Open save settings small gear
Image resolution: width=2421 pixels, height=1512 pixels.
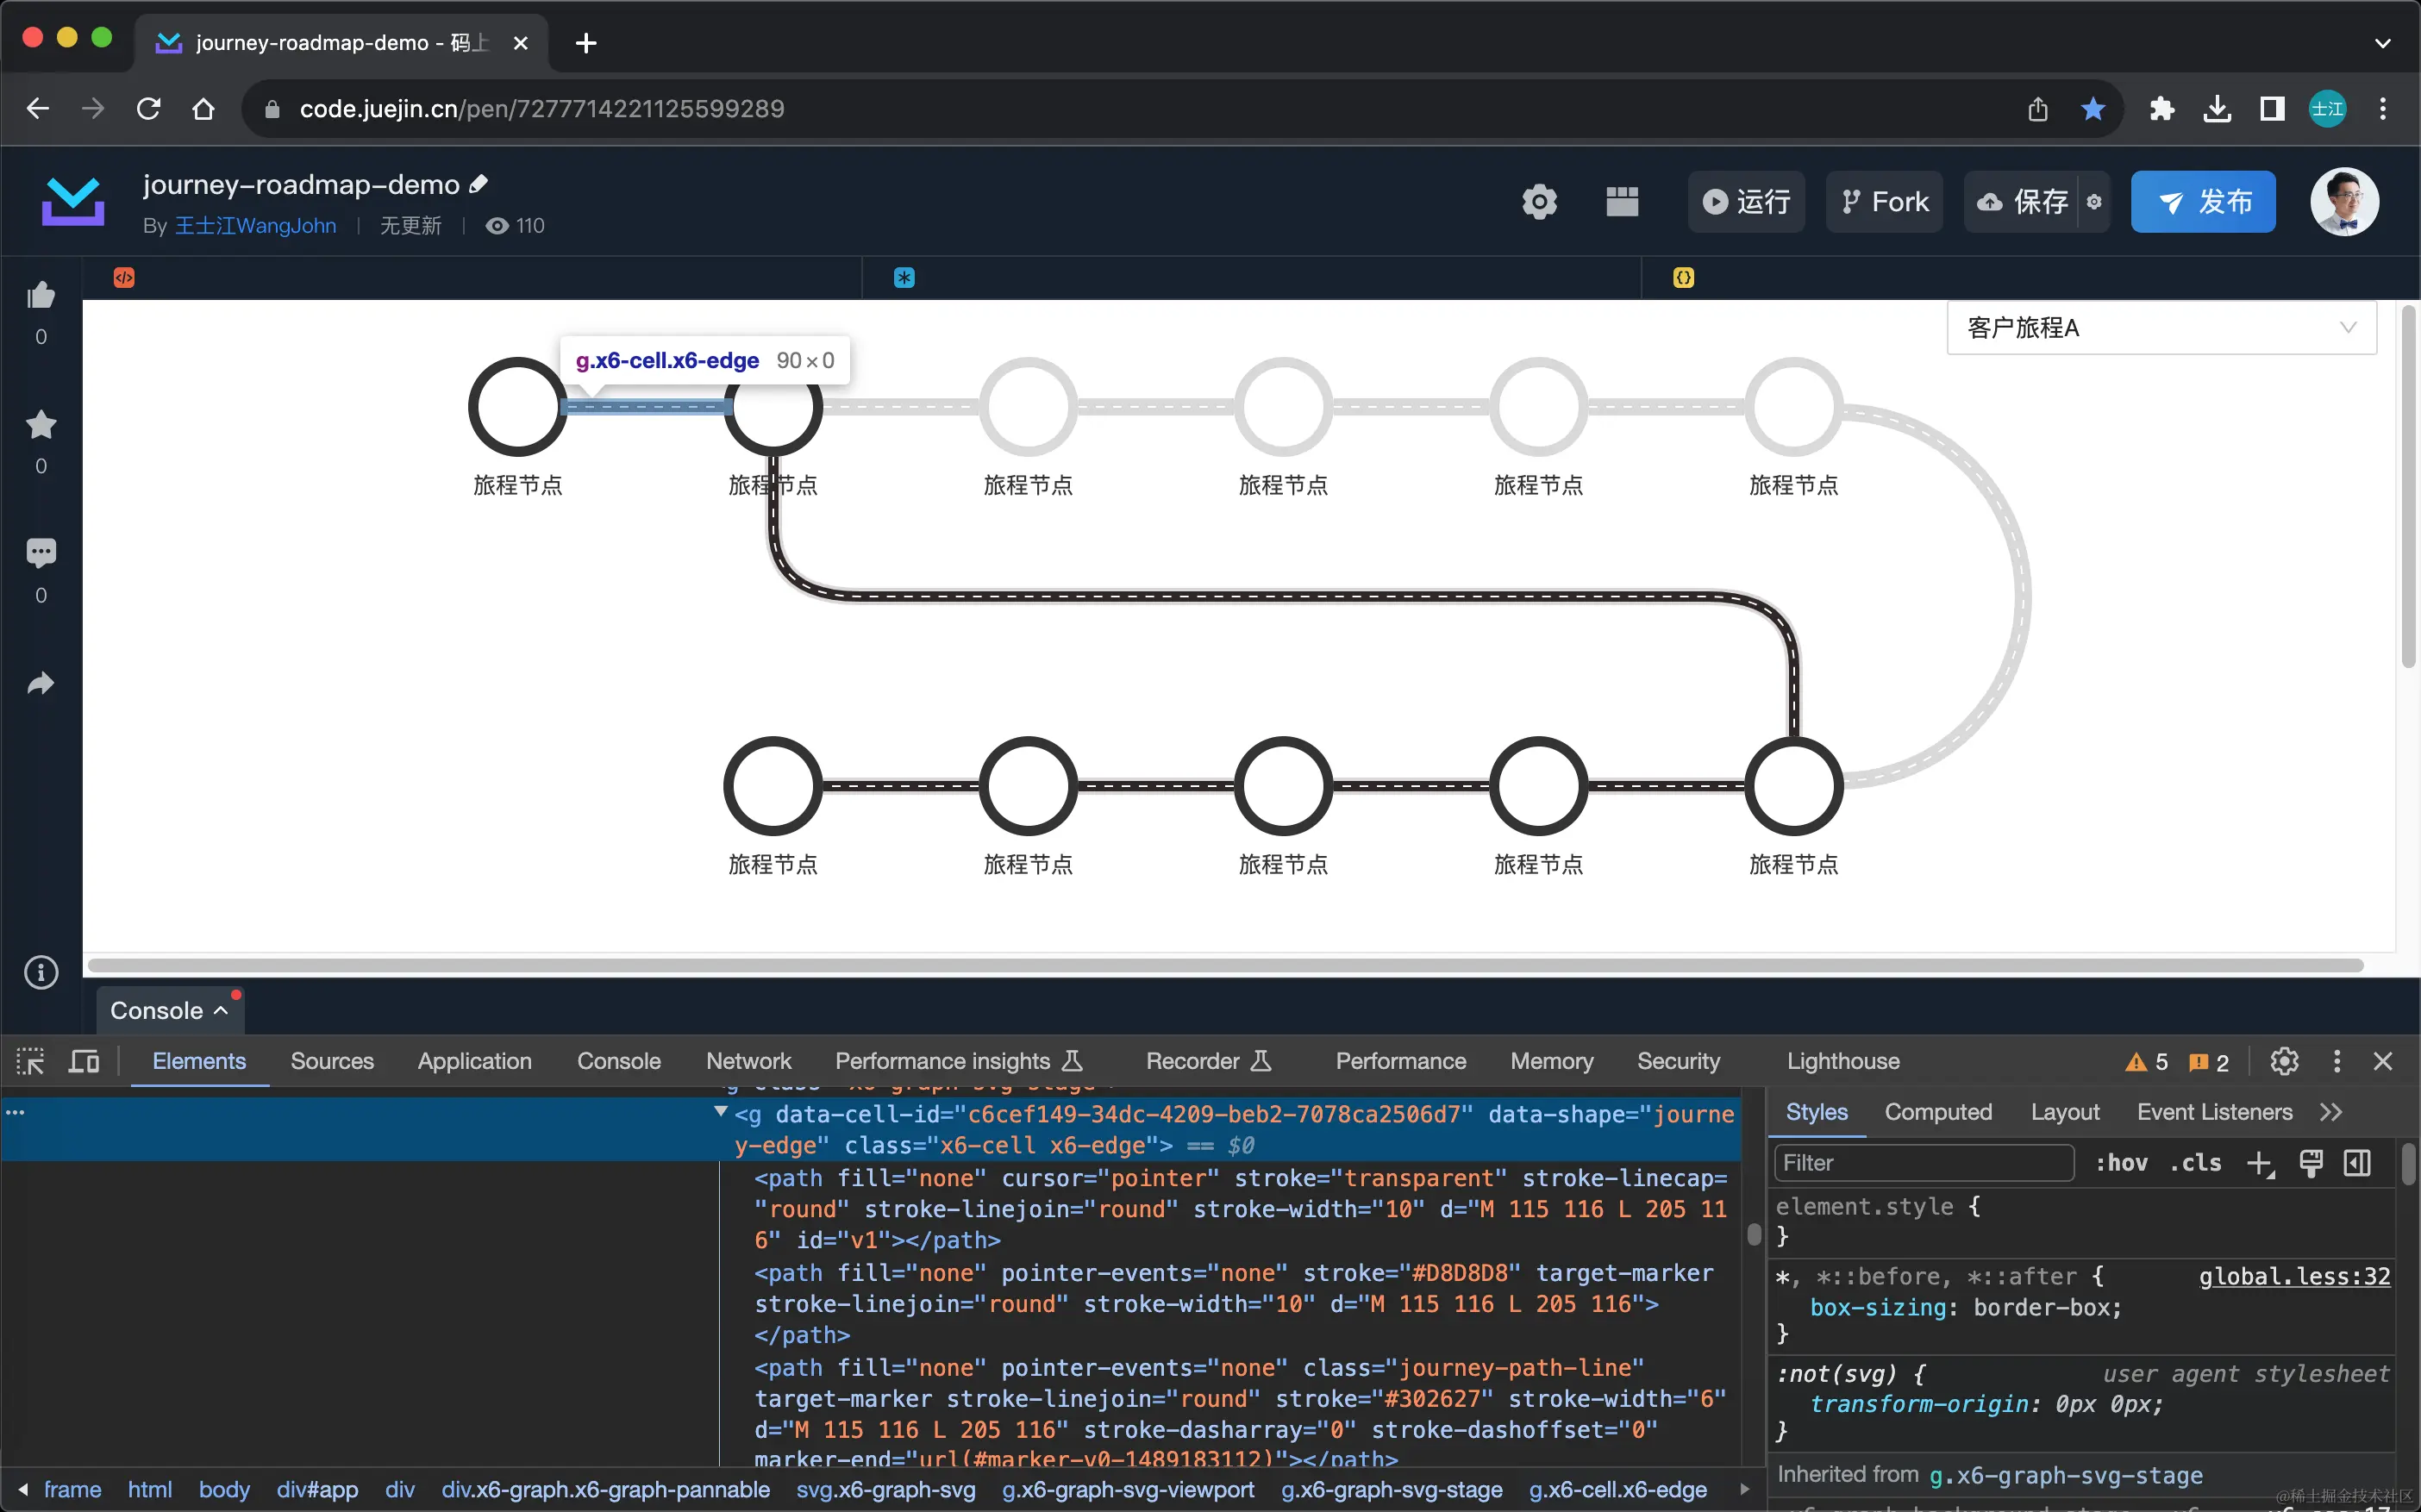click(2094, 201)
